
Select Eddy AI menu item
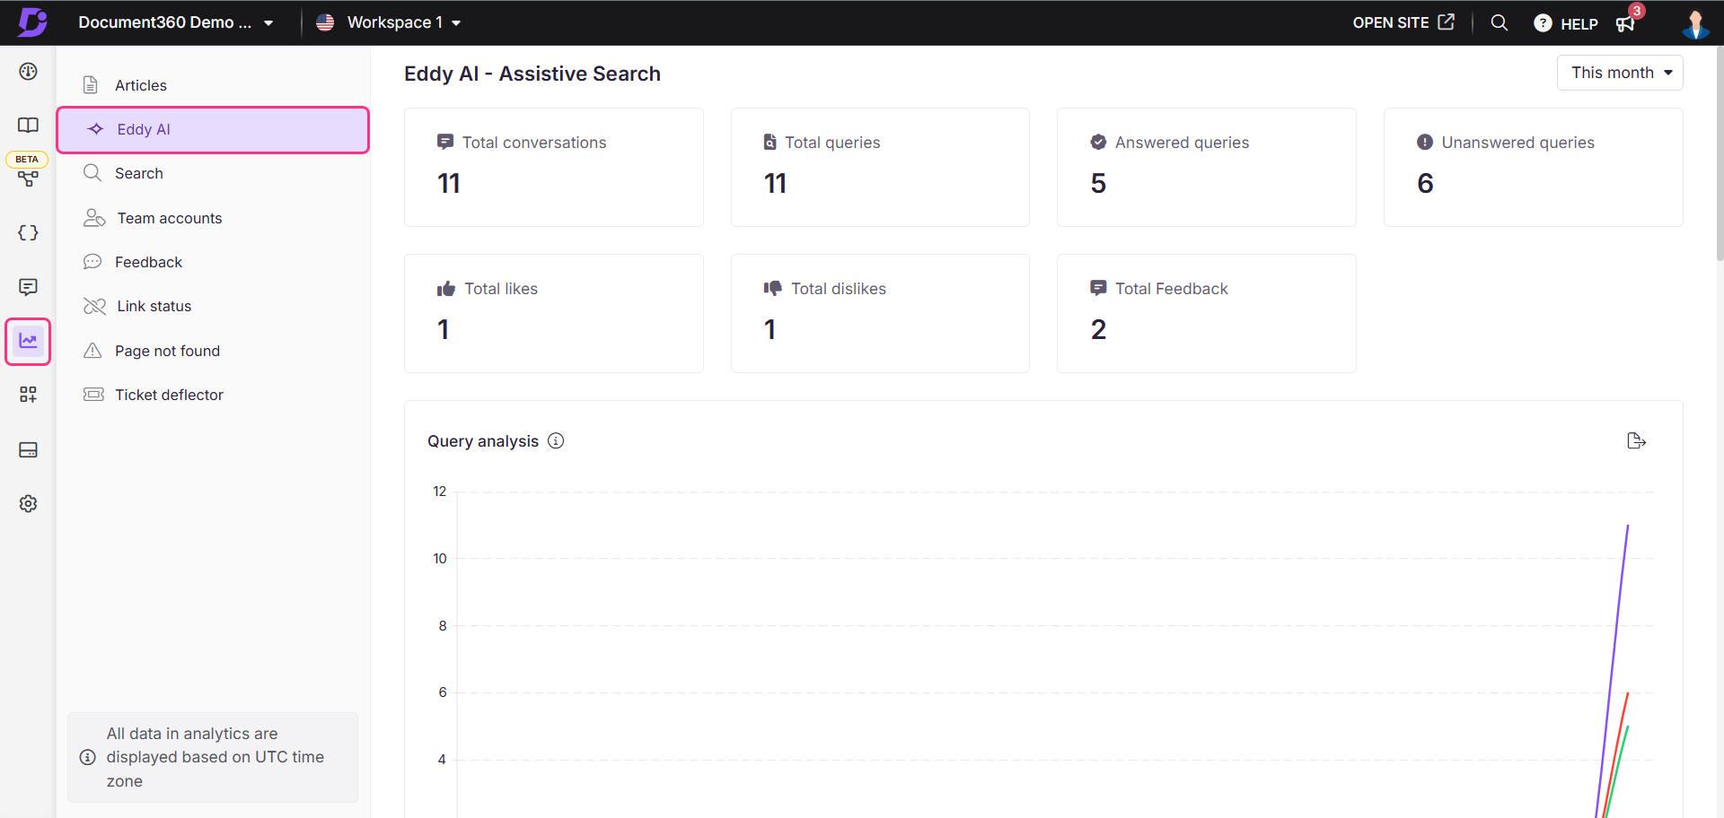click(x=213, y=129)
